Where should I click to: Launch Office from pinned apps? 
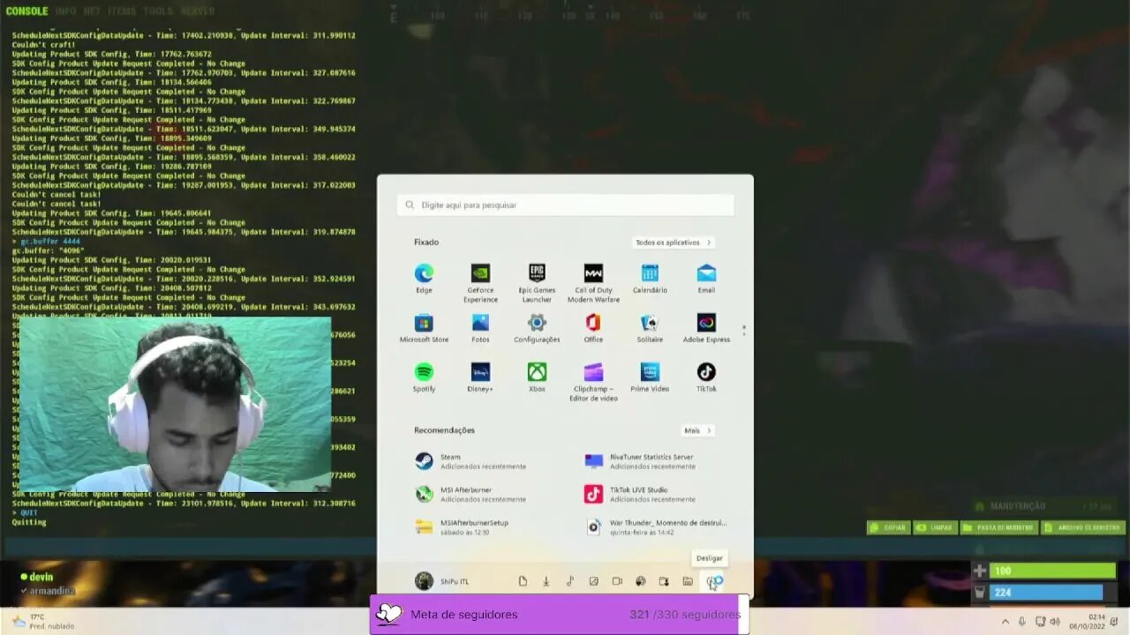point(593,328)
